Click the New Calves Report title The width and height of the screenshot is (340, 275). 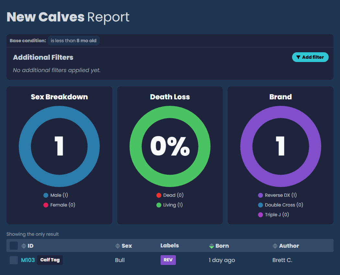68,17
